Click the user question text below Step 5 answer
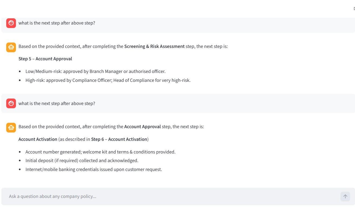The image size is (355, 220). (57, 103)
